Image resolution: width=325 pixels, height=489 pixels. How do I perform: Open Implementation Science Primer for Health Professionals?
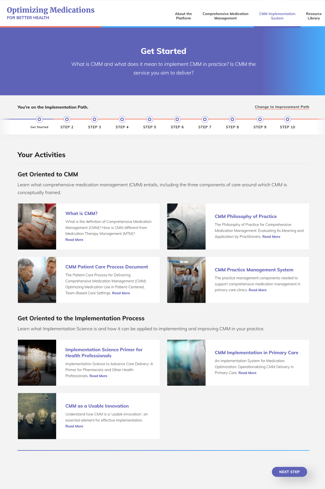coord(104,353)
